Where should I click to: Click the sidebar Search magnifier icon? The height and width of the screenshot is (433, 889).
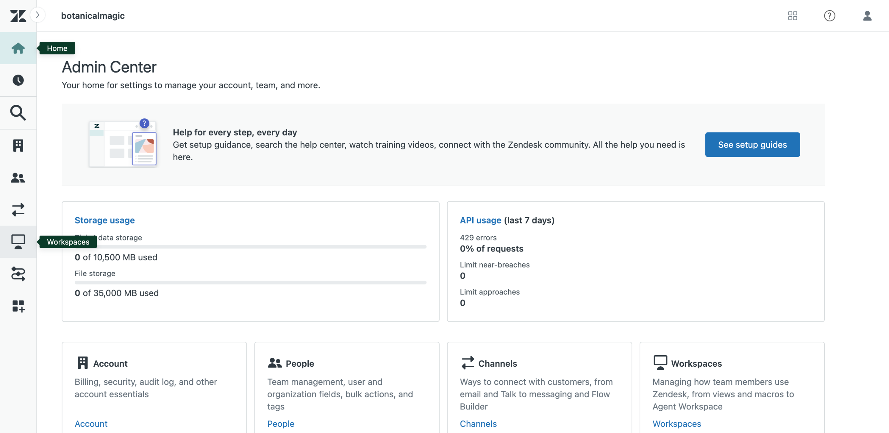point(18,113)
